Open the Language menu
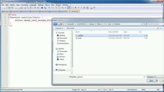 [33, 5]
